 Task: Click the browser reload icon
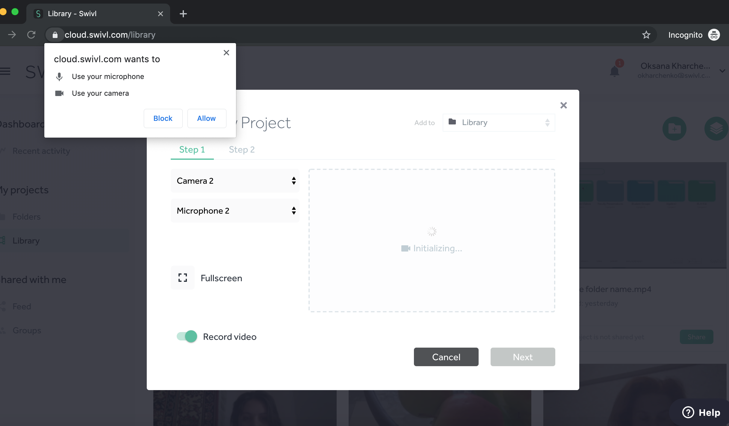point(31,35)
